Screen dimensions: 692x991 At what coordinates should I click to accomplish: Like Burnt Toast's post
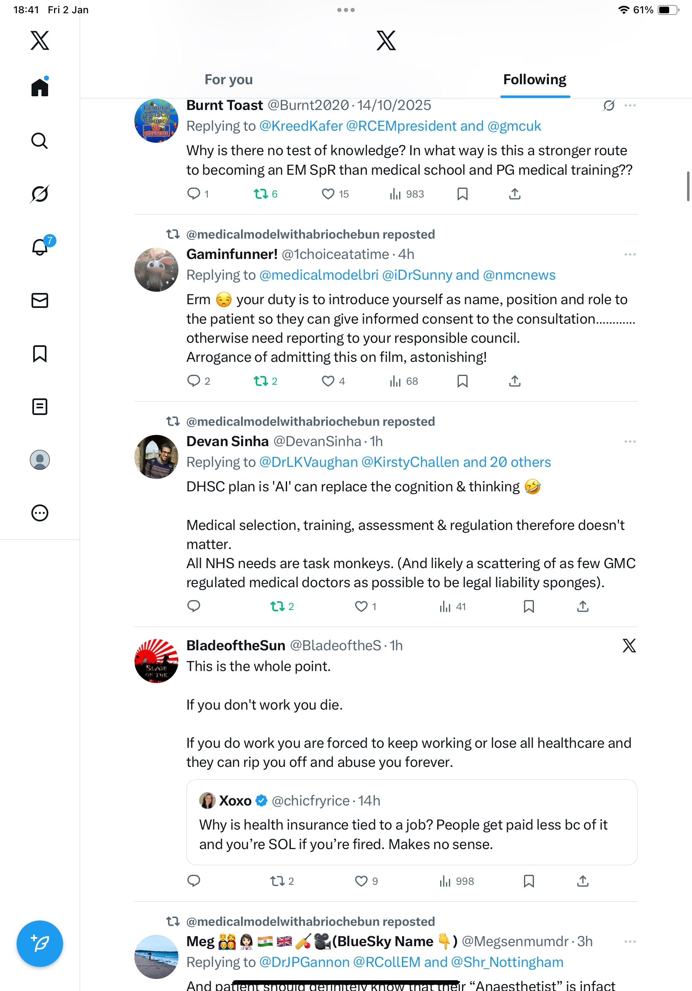coord(328,194)
